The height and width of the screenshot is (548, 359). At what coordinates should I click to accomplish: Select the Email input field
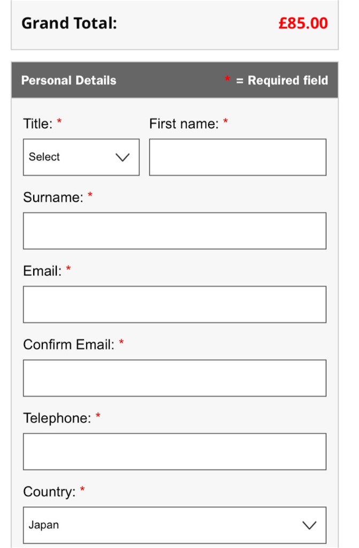(175, 305)
